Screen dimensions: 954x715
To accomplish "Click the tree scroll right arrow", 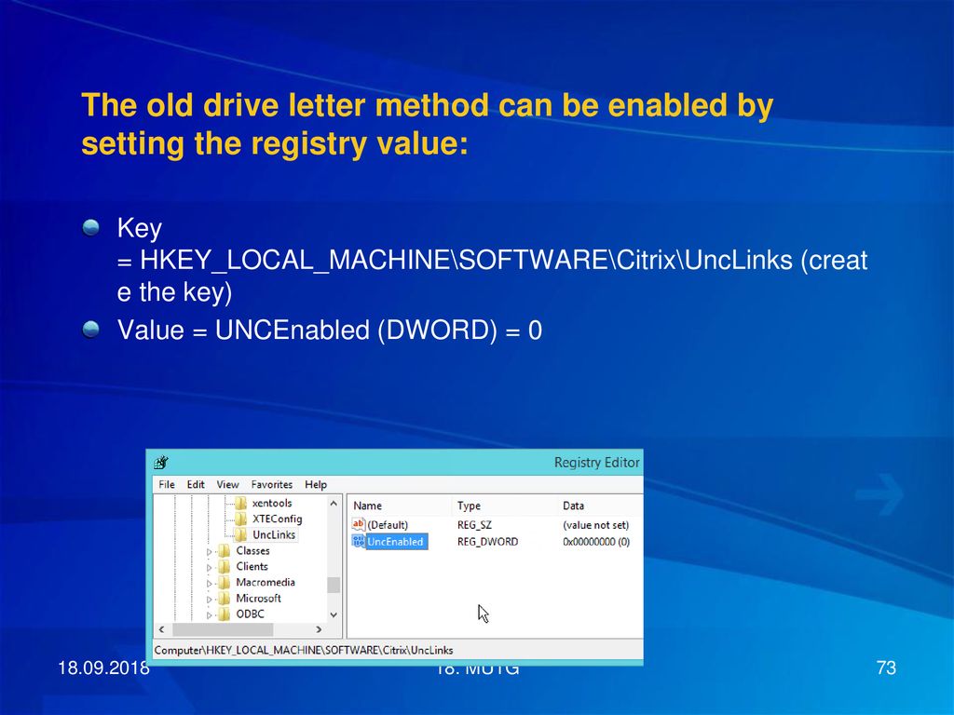I will [x=319, y=629].
